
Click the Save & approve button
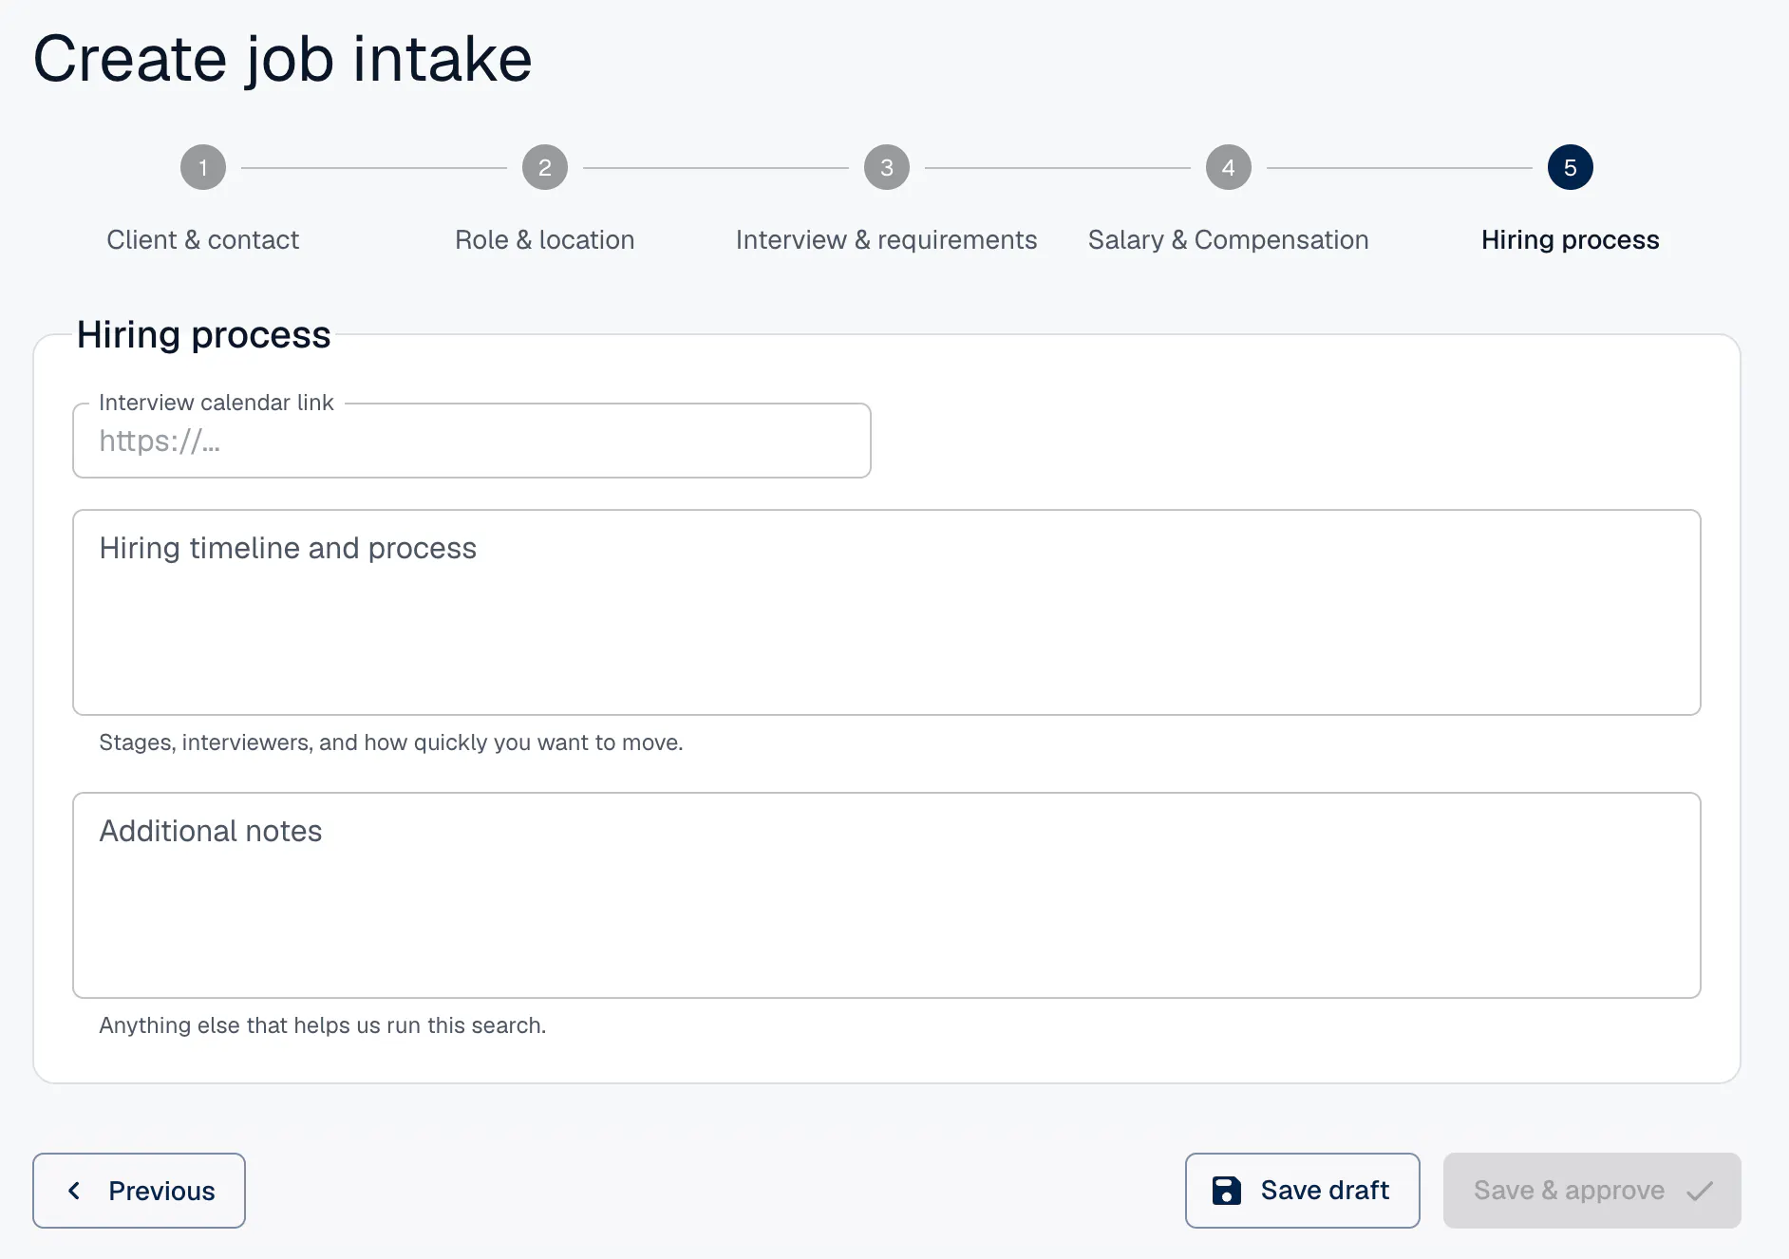click(1592, 1191)
